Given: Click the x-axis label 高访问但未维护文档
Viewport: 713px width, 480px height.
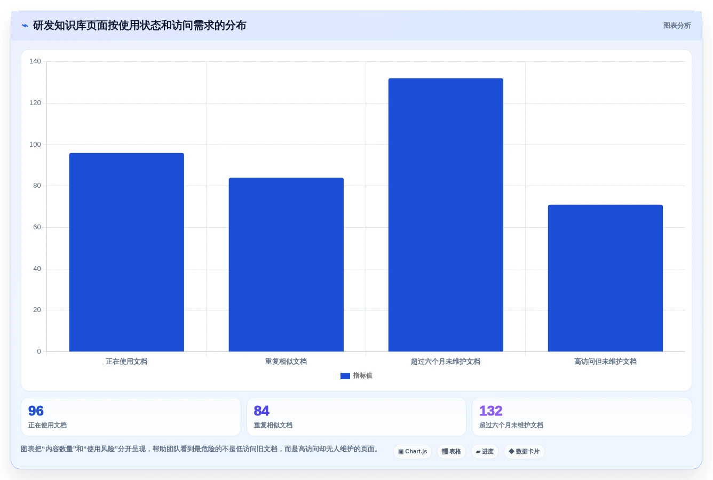Looking at the screenshot, I should [x=605, y=362].
